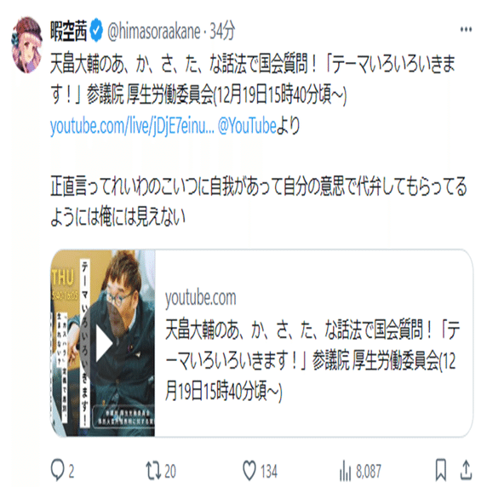Play the embedded YouTube video
487x487 pixels.
tap(104, 344)
